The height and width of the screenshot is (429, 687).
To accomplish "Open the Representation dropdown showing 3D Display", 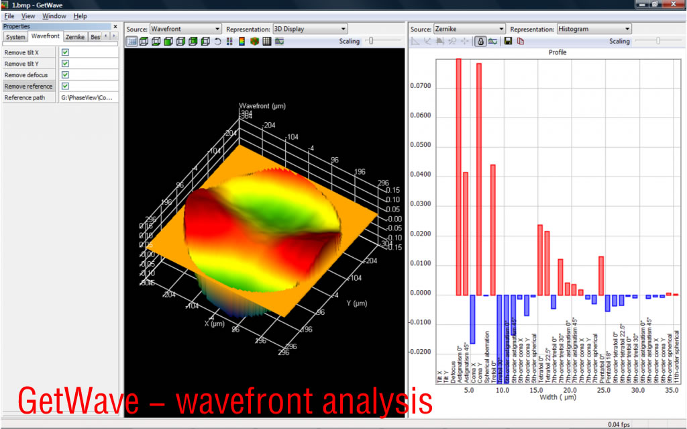I will pyautogui.click(x=310, y=29).
